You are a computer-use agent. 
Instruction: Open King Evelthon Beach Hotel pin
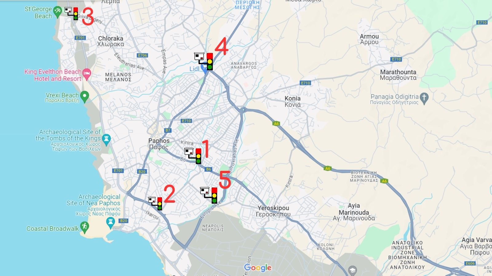[x=87, y=75]
